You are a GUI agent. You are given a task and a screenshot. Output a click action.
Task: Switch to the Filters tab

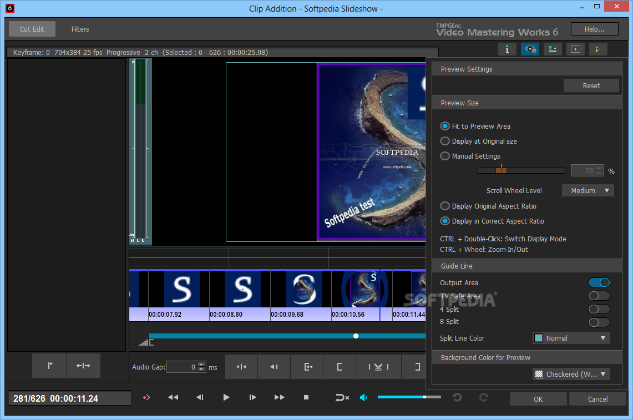click(x=80, y=29)
